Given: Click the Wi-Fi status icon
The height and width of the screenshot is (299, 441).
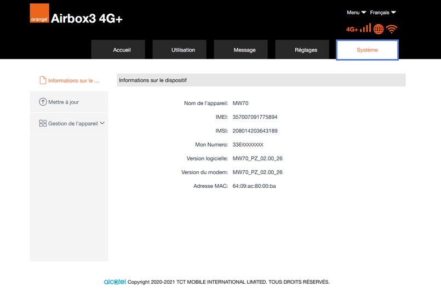Looking at the screenshot, I should [392, 29].
